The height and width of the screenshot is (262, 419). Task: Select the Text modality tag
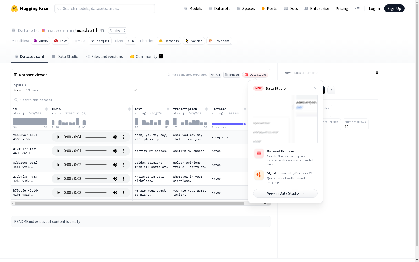click(60, 41)
